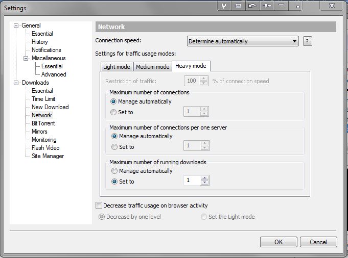Click the small rectangle window icon in title bar
Screen dimensions: 348x258
(238, 6)
